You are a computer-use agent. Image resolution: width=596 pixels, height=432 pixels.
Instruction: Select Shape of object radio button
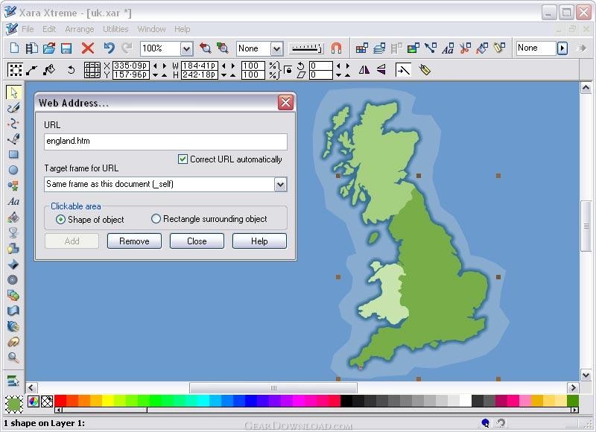pos(60,219)
